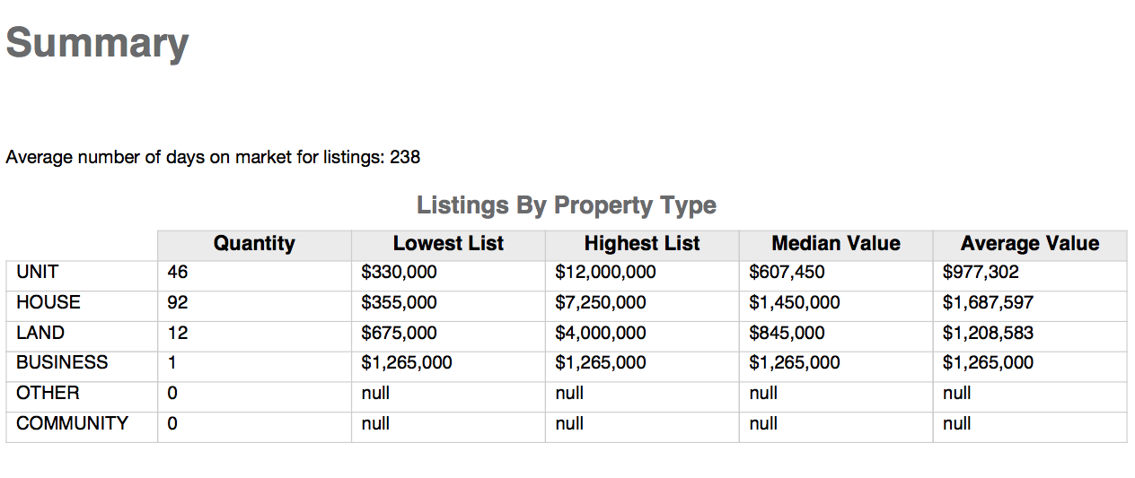
Task: Click the average days on market text
Action: tap(213, 158)
